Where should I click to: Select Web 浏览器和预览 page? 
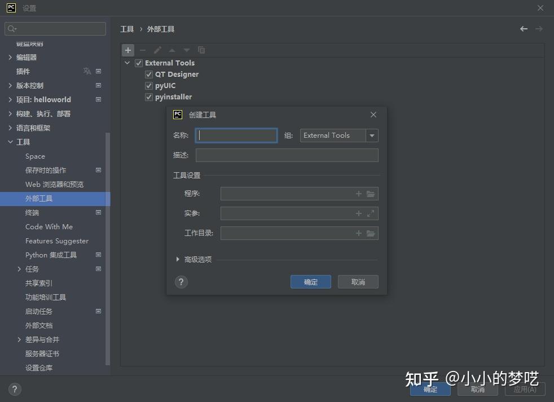click(x=54, y=185)
